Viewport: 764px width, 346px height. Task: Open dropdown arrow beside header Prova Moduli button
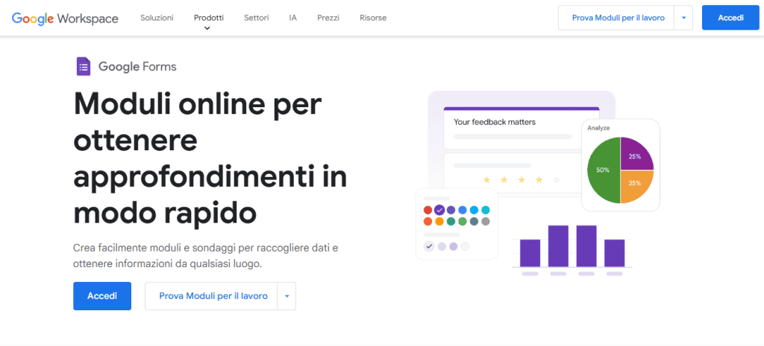coord(683,18)
